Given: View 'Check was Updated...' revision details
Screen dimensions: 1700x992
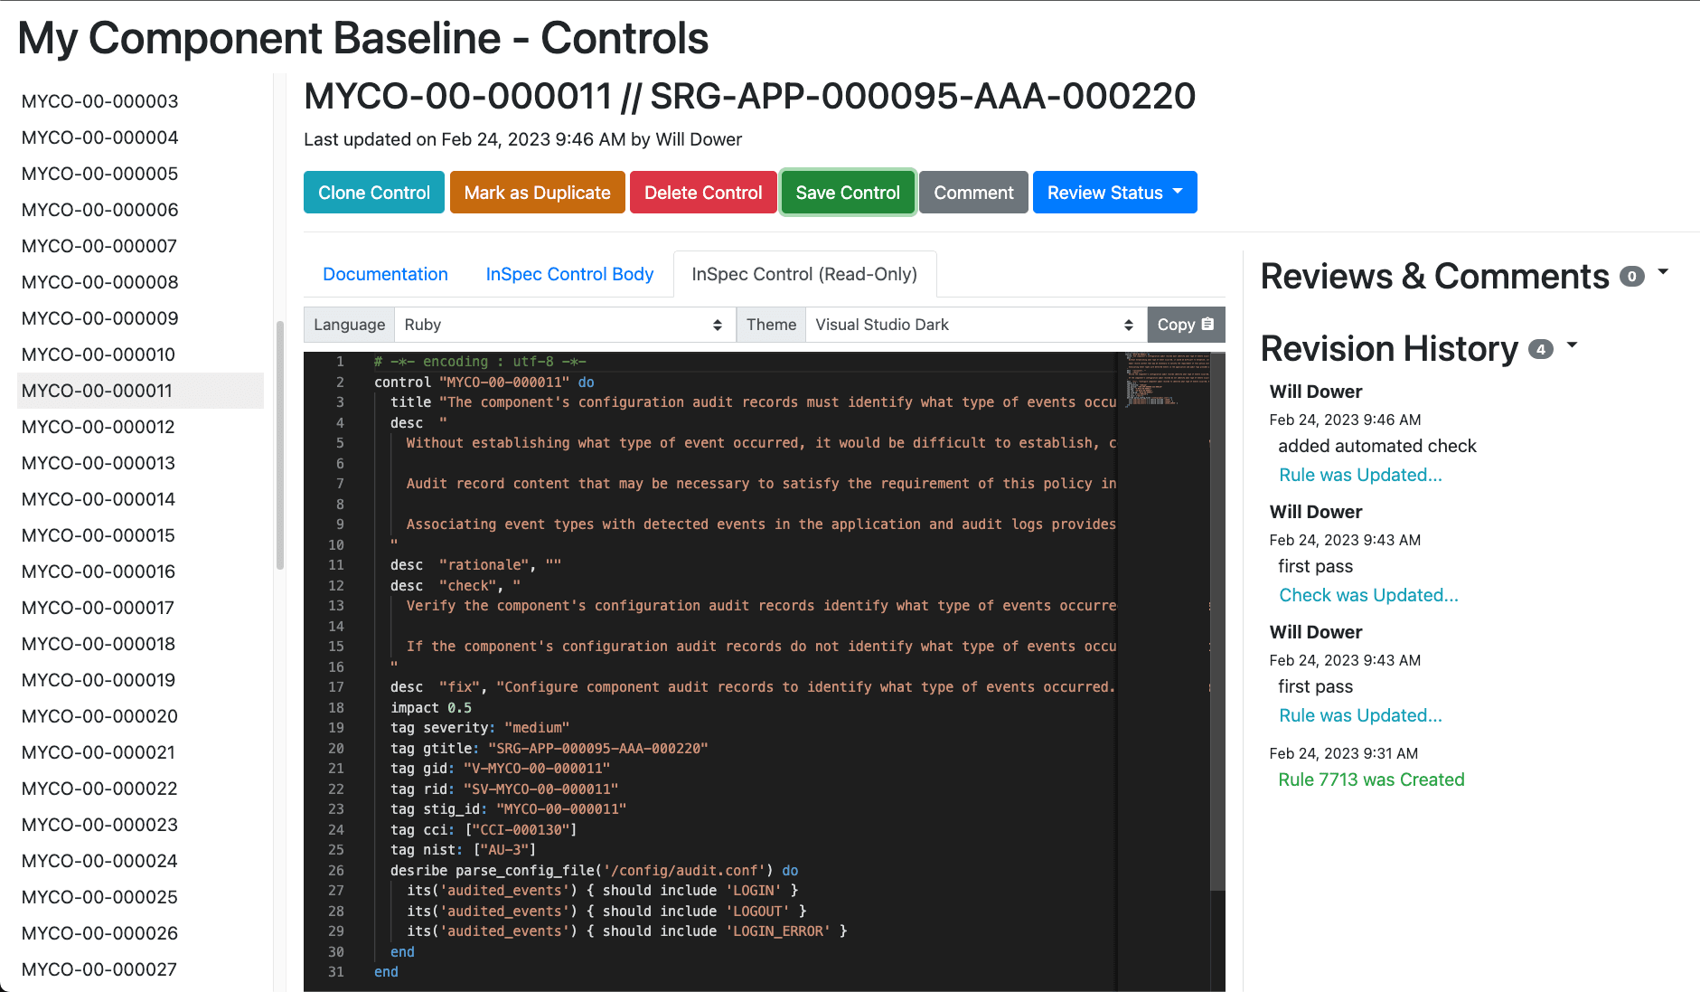Looking at the screenshot, I should (x=1368, y=594).
